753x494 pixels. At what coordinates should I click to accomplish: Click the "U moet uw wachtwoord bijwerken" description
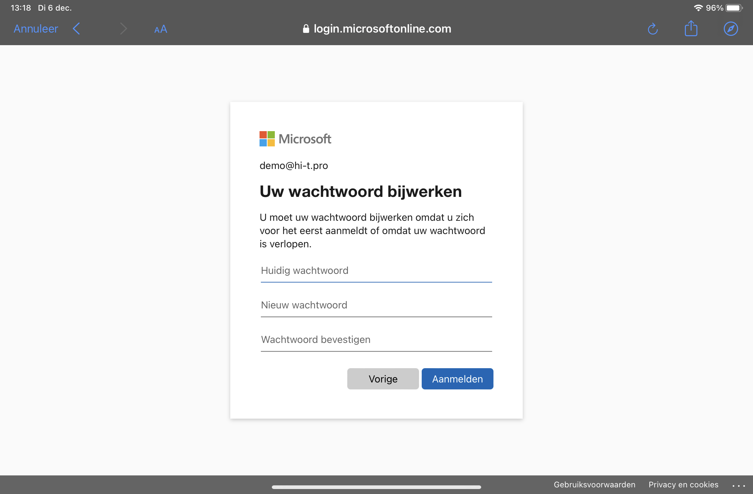pos(372,231)
